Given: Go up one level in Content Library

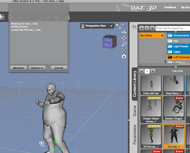Looking at the screenshot, I should coord(152,28).
